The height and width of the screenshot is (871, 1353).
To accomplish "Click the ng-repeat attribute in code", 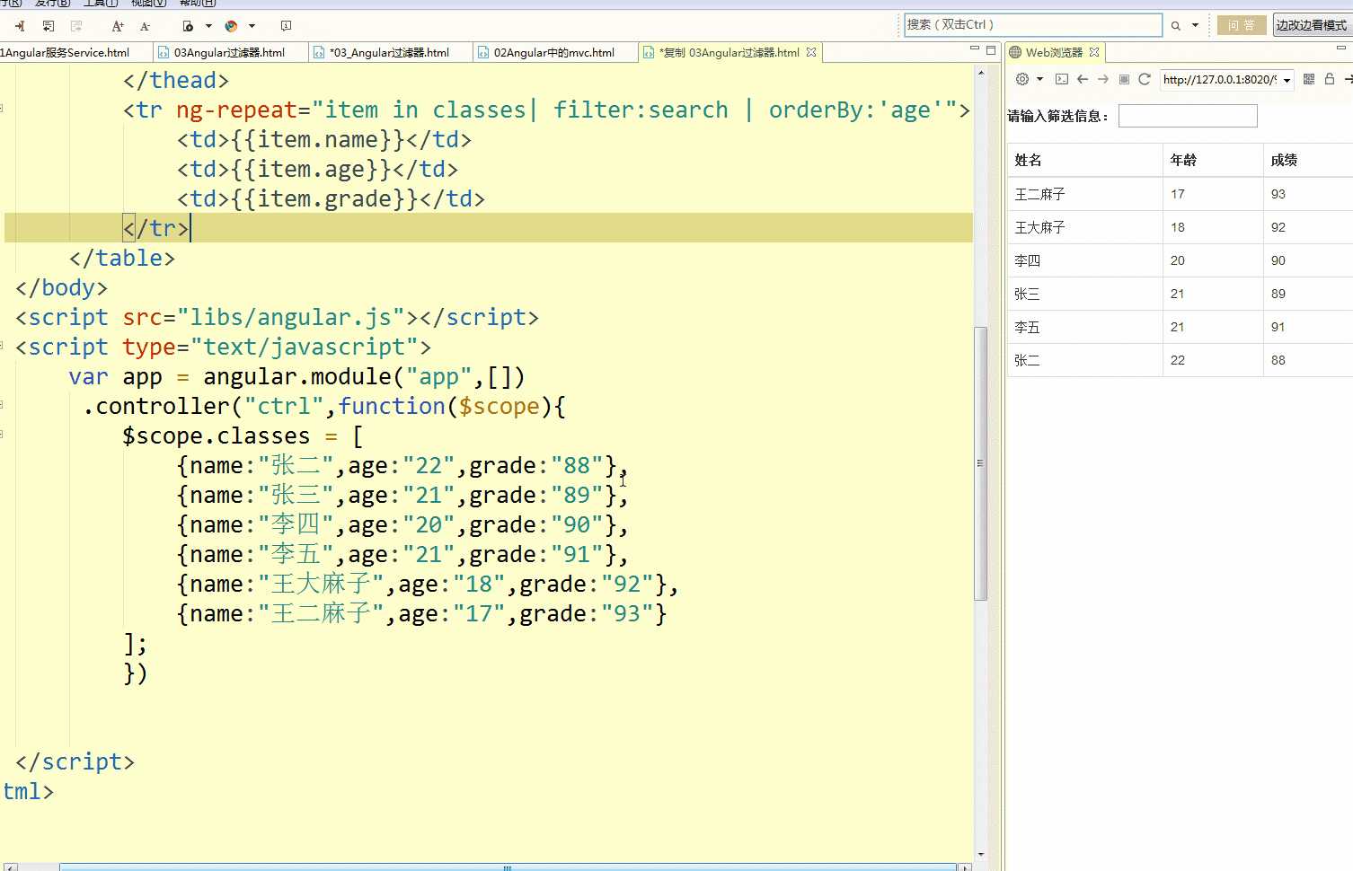I will click(x=236, y=110).
